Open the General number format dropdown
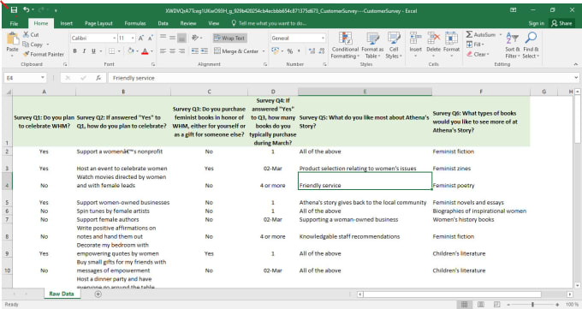 [x=323, y=39]
